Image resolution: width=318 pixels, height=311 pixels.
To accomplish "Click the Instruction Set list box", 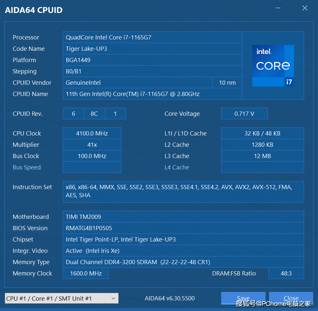I will click(x=183, y=192).
